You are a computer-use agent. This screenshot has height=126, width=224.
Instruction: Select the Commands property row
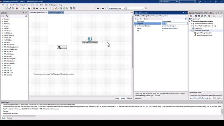click(x=161, y=21)
